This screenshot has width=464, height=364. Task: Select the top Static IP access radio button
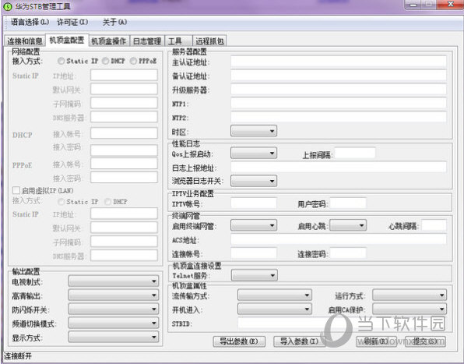coord(62,61)
